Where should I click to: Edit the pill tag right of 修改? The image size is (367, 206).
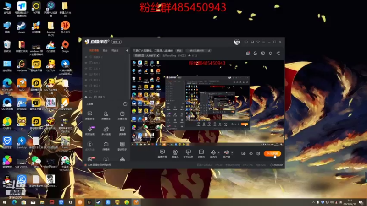pos(199,50)
